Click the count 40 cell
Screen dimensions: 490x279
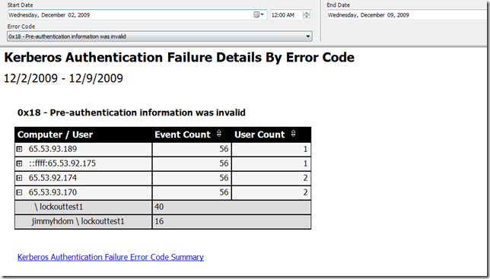tap(231, 207)
